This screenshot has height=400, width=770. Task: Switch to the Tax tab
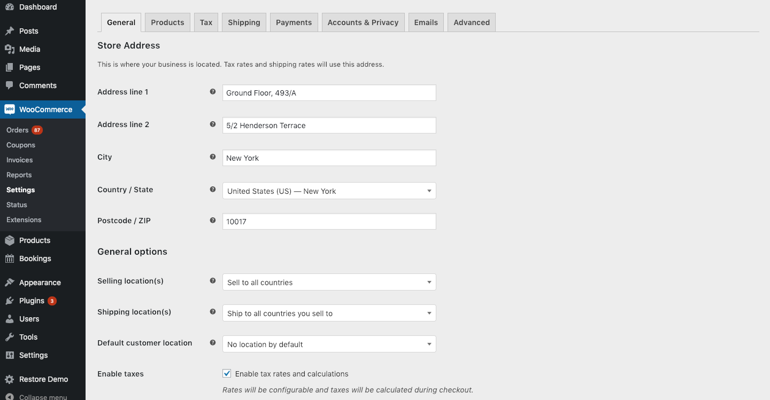pos(206,22)
